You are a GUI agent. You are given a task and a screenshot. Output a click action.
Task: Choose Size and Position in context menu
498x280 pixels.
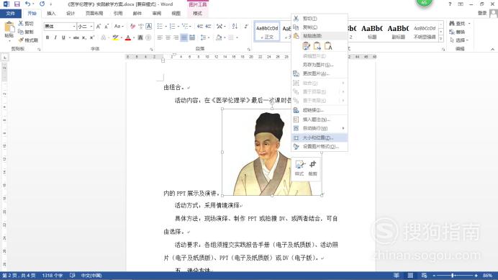(320, 137)
